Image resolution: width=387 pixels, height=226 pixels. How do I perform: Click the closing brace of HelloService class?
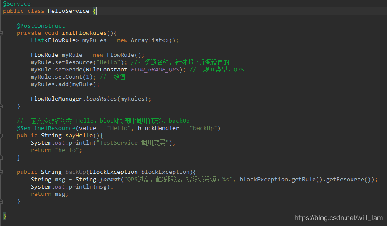point(5,216)
